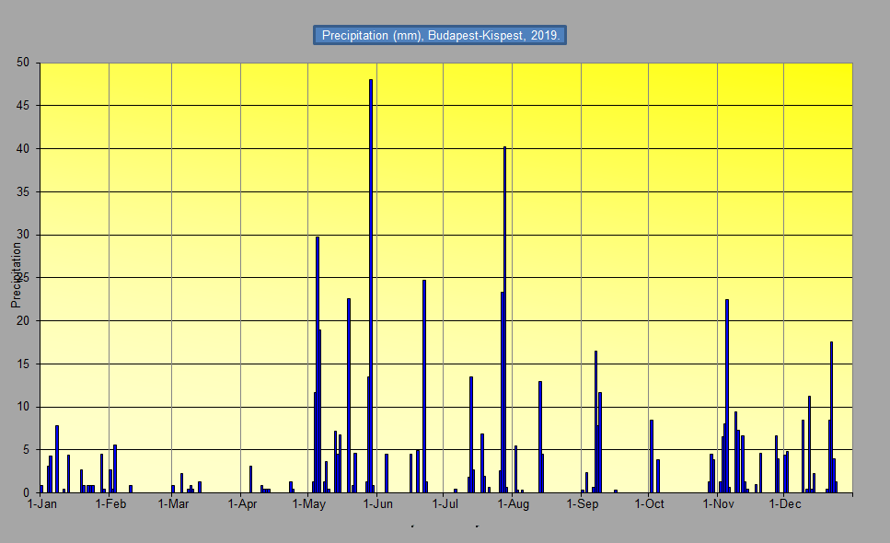Click the tallest bar in early November

point(726,396)
